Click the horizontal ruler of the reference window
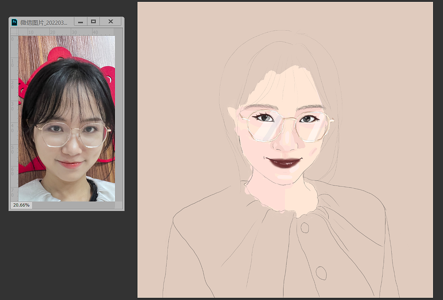 [67, 32]
